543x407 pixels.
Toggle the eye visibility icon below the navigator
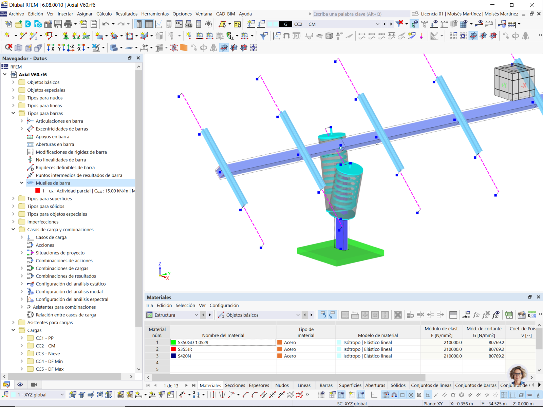pyautogui.click(x=20, y=384)
